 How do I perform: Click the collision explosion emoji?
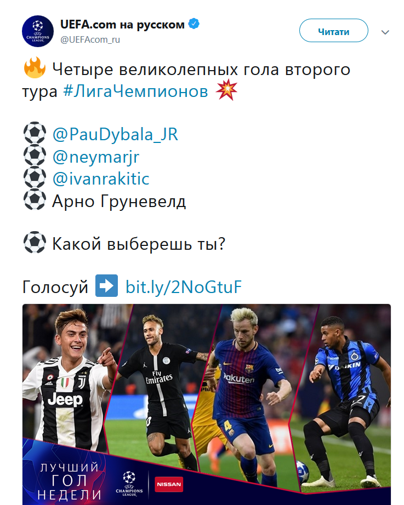click(226, 89)
